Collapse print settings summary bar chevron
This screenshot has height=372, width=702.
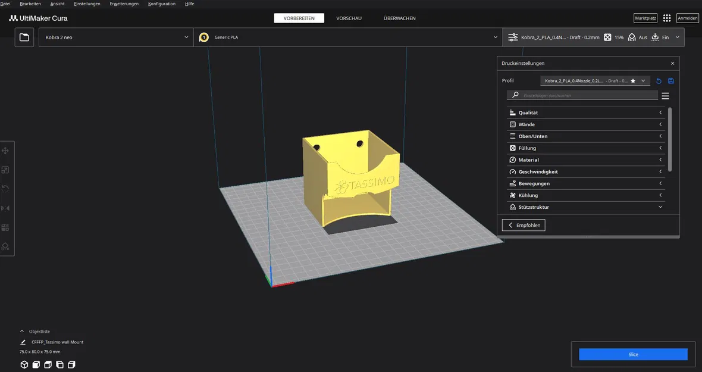[678, 37]
